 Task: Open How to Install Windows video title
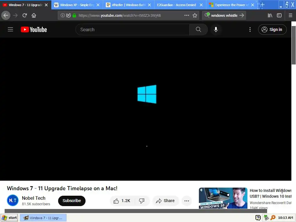click(271, 193)
